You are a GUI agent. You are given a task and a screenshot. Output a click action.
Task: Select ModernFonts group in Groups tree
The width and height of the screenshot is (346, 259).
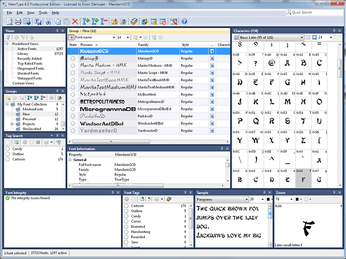click(33, 109)
